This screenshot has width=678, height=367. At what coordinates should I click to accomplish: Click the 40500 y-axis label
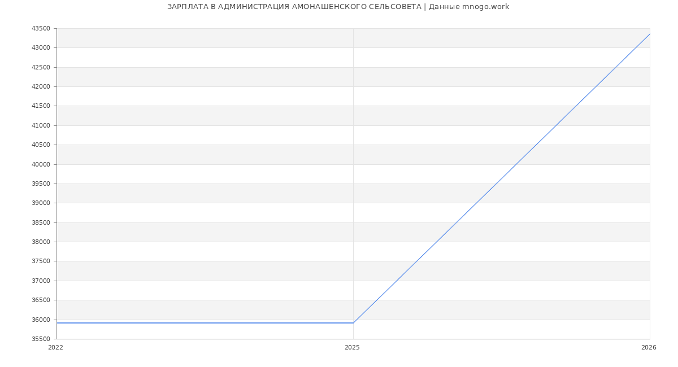point(41,145)
